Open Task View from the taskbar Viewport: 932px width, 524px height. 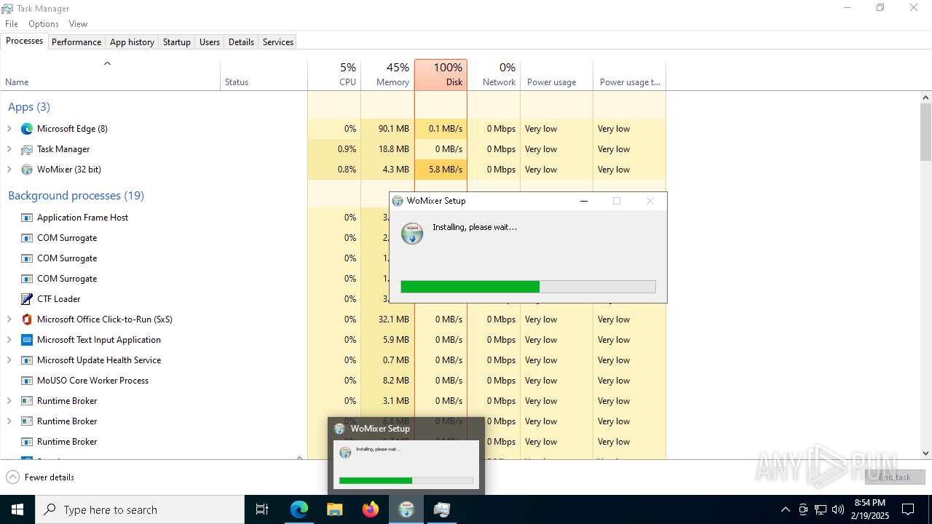coord(262,509)
